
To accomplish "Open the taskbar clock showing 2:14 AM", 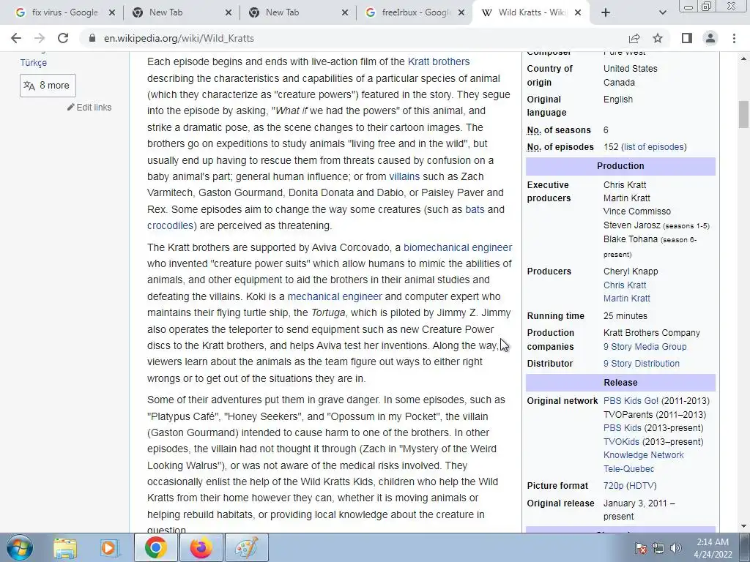I will [x=713, y=548].
